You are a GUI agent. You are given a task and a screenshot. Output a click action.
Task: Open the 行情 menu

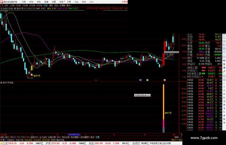tap(24, 2)
